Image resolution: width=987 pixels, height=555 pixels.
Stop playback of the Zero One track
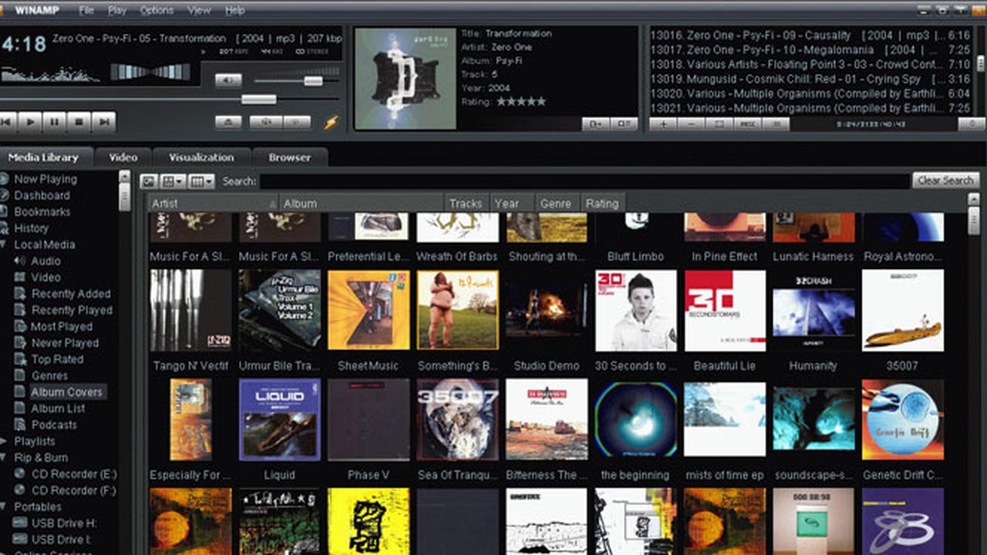click(77, 121)
